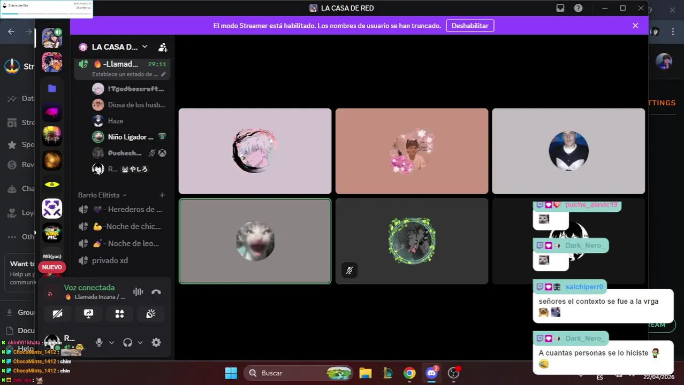Open the pink splash server icon
The width and height of the screenshot is (684, 385).
coord(52,112)
